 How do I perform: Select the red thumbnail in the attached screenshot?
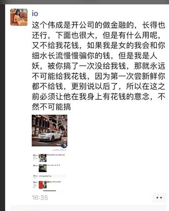pos(43,185)
